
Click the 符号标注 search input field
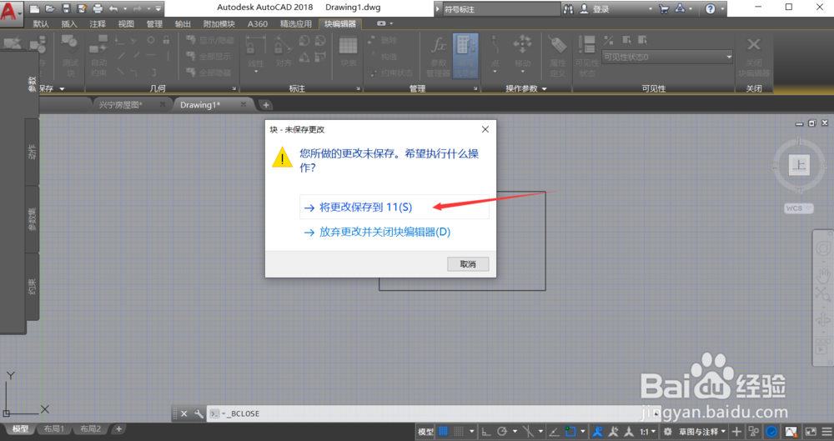[x=501, y=9]
